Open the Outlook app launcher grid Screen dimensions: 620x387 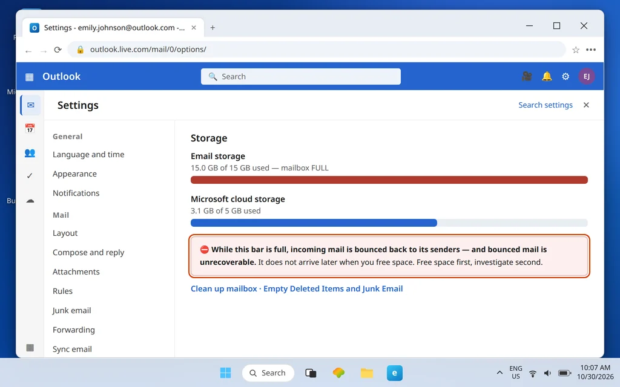pyautogui.click(x=29, y=77)
